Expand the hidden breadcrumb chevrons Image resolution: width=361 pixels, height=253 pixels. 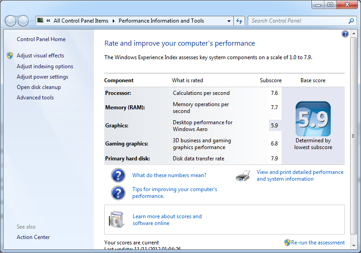(48, 21)
